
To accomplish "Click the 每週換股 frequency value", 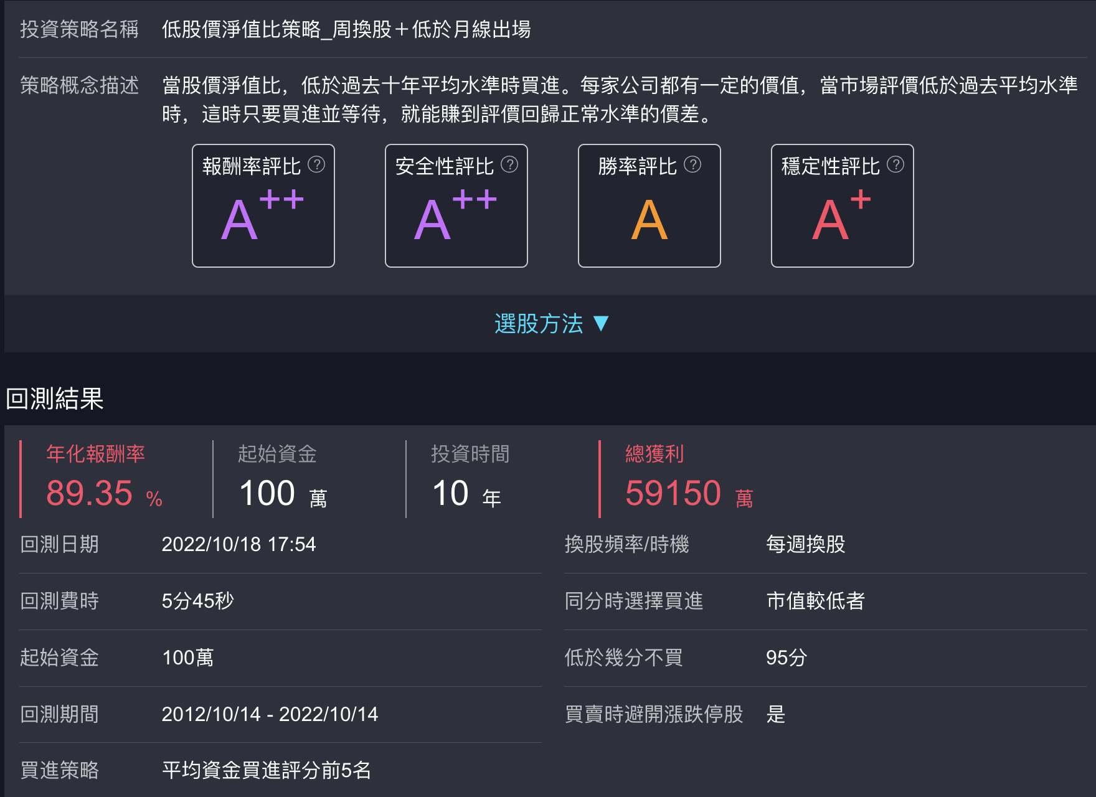I will click(x=805, y=544).
